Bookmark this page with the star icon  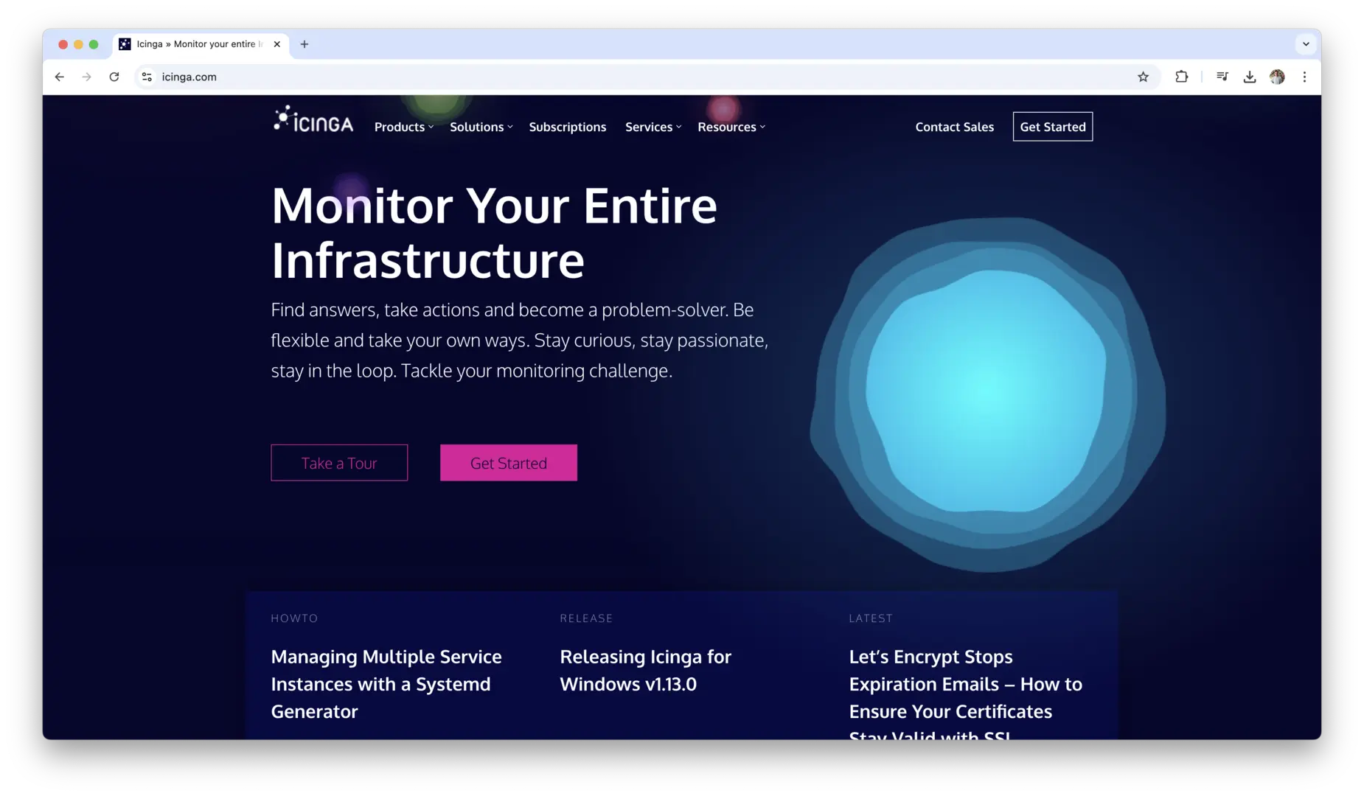point(1143,77)
